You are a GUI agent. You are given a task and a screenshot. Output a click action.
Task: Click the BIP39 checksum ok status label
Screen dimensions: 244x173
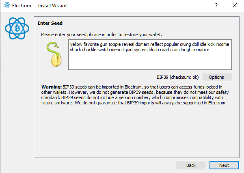pyautogui.click(x=177, y=77)
